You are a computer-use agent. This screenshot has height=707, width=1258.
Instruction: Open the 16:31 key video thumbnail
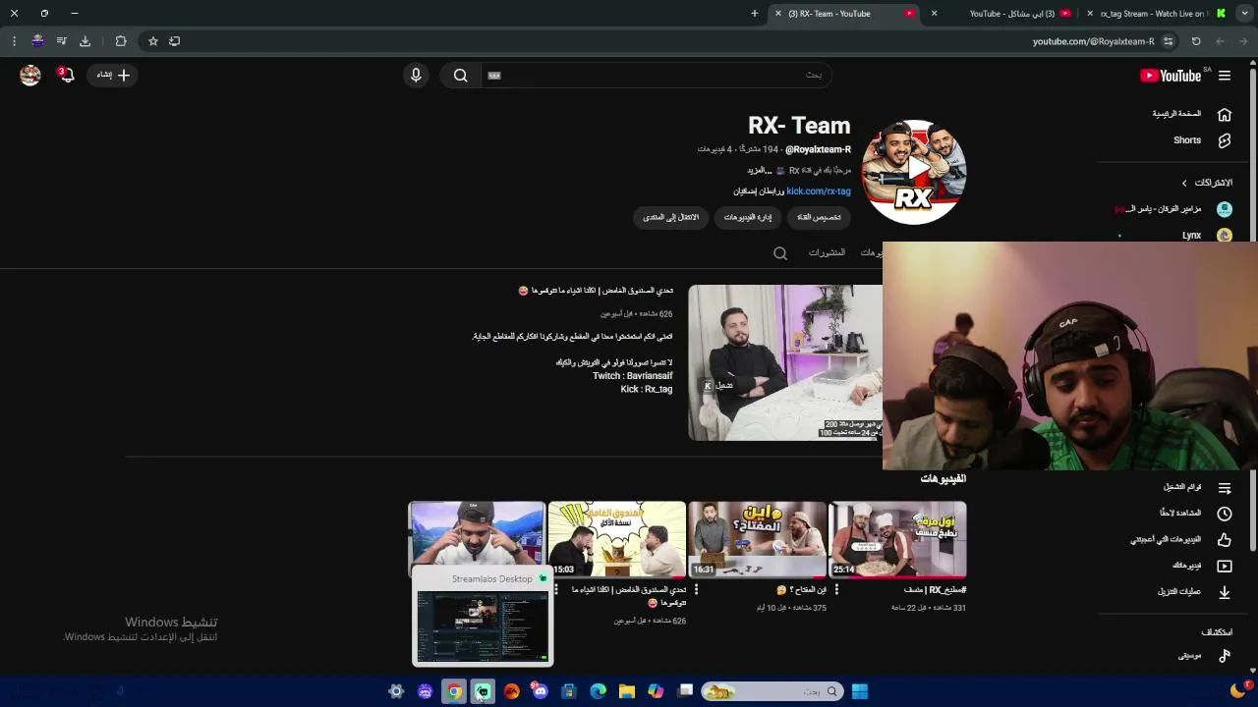tap(757, 539)
